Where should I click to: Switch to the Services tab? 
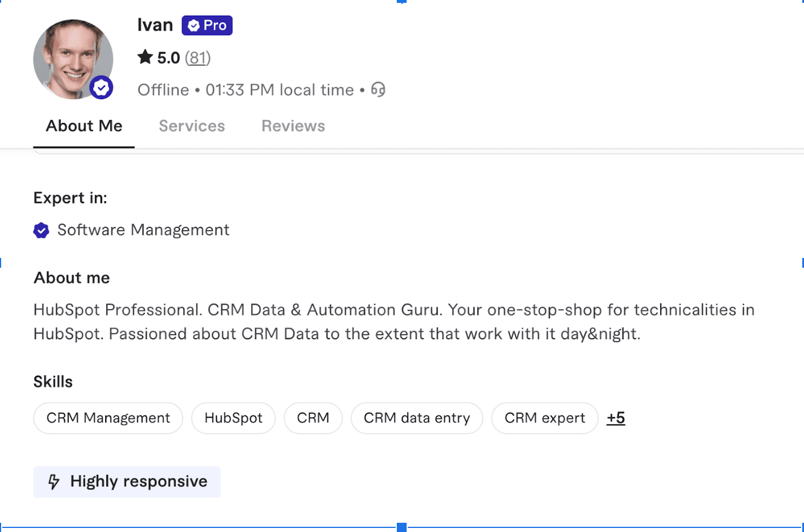(x=192, y=126)
